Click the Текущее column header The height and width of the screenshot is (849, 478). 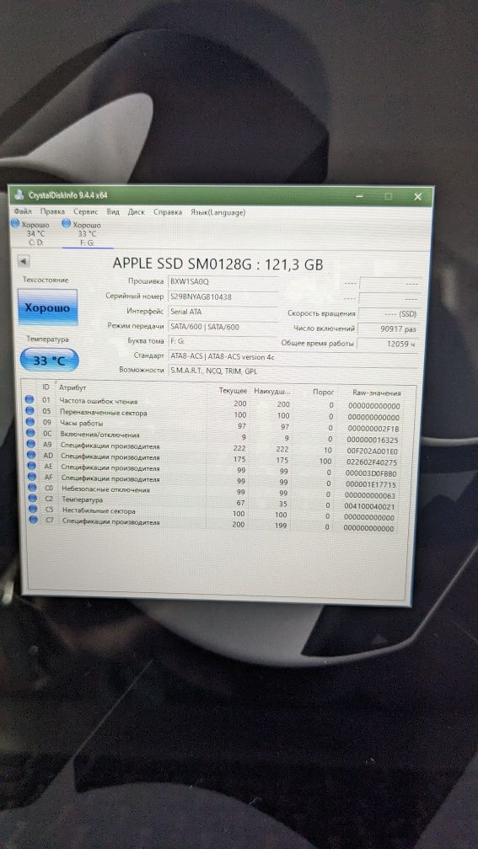233,391
